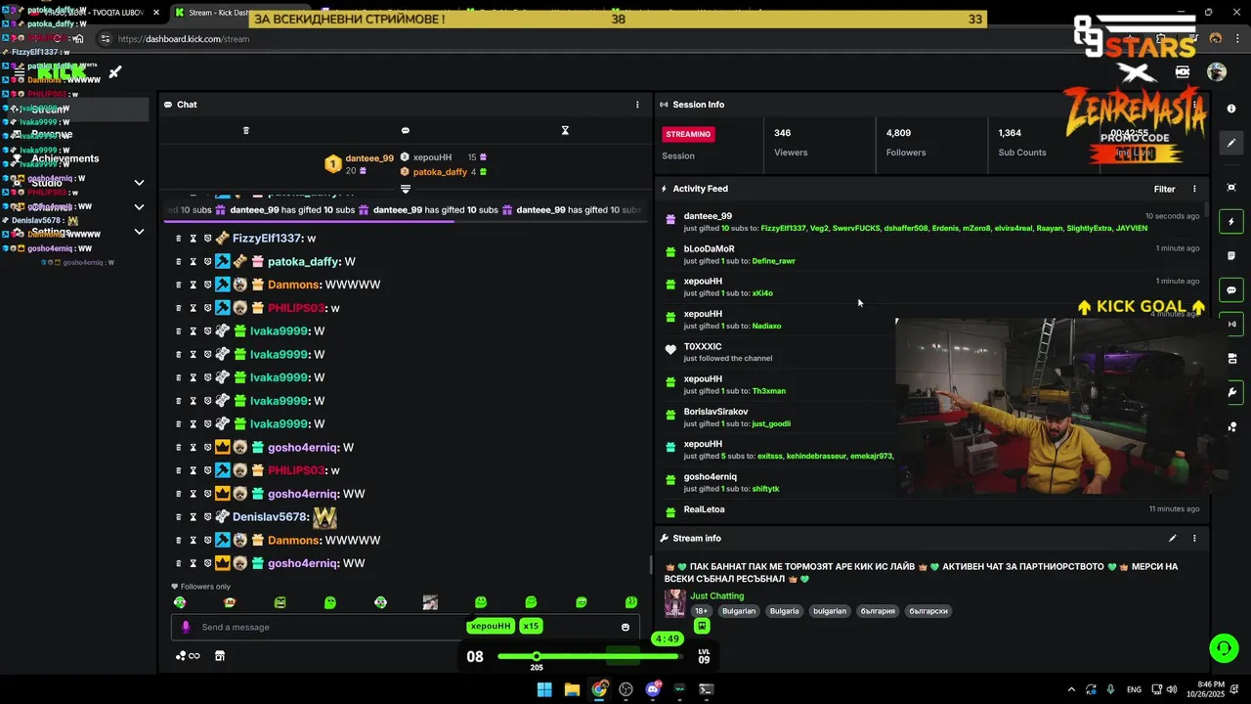Expand the Studio section chevron
The image size is (1251, 704).
tap(139, 183)
